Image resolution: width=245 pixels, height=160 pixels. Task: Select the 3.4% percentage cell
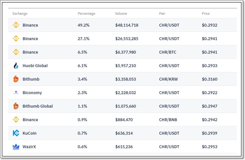tap(82, 79)
